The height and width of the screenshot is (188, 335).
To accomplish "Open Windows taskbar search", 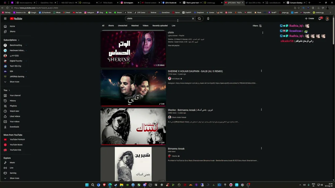I will [93, 185].
